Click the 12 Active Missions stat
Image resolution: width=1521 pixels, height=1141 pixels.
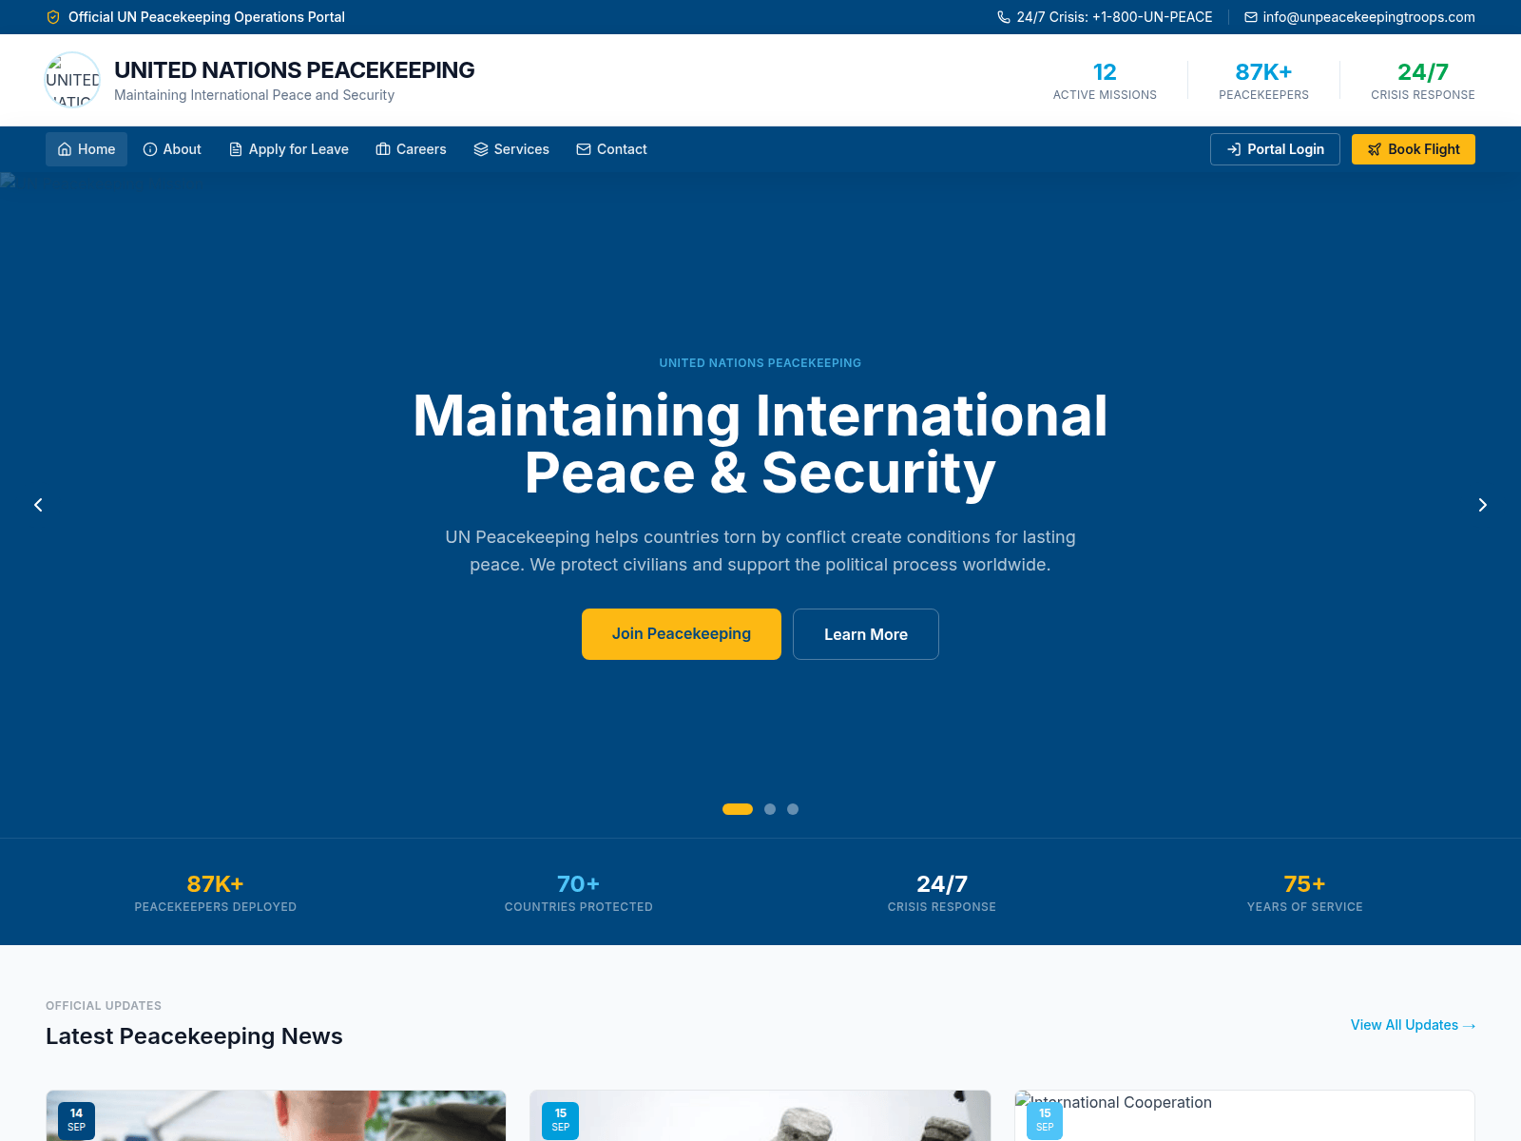click(x=1105, y=81)
